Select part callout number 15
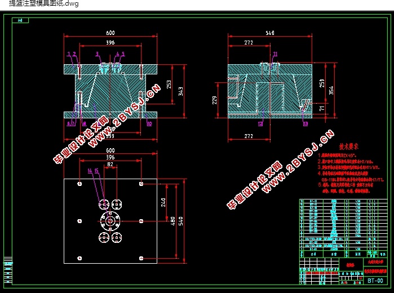The image size is (394, 293). (96, 171)
